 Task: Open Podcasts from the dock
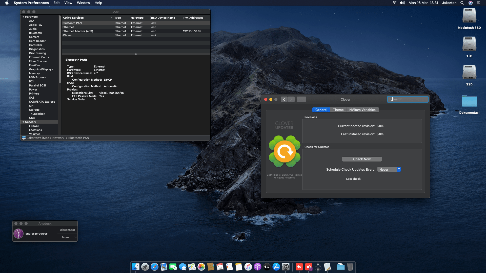tap(257, 267)
